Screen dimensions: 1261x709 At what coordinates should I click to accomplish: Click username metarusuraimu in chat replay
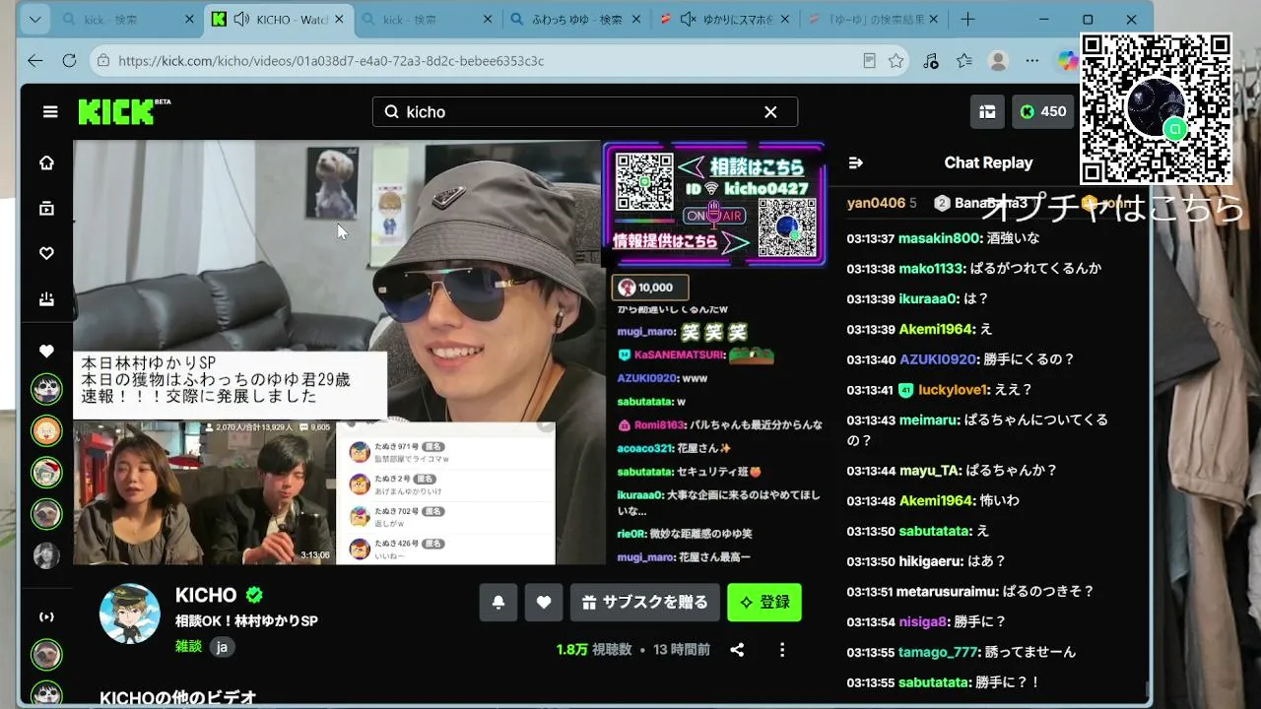(x=946, y=592)
